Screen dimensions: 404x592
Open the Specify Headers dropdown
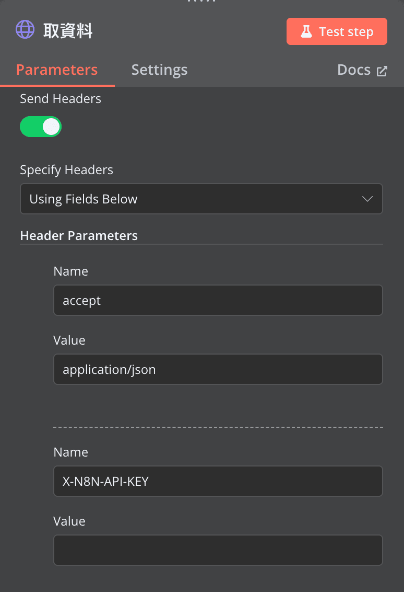(201, 199)
